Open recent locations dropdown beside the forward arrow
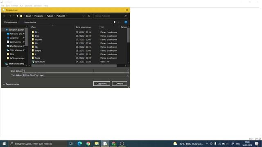The image size is (262, 147). click(14, 16)
